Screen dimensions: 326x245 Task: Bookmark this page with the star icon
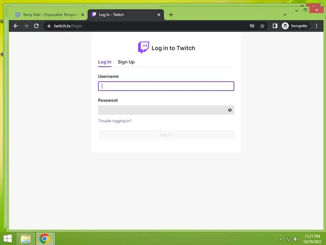[x=262, y=26]
